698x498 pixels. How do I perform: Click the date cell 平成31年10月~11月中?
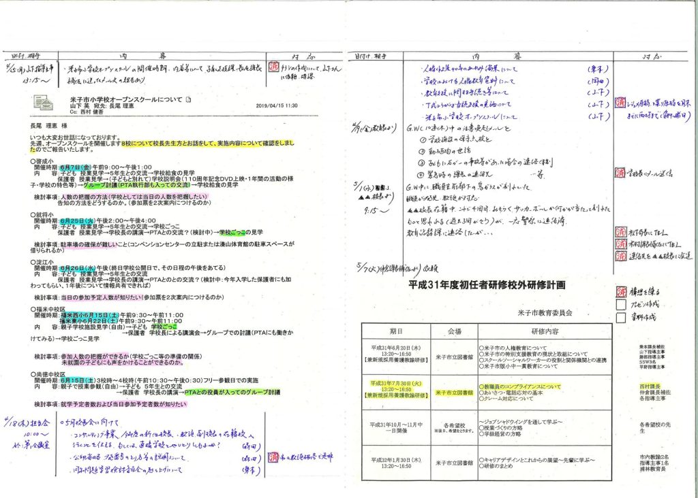(396, 425)
